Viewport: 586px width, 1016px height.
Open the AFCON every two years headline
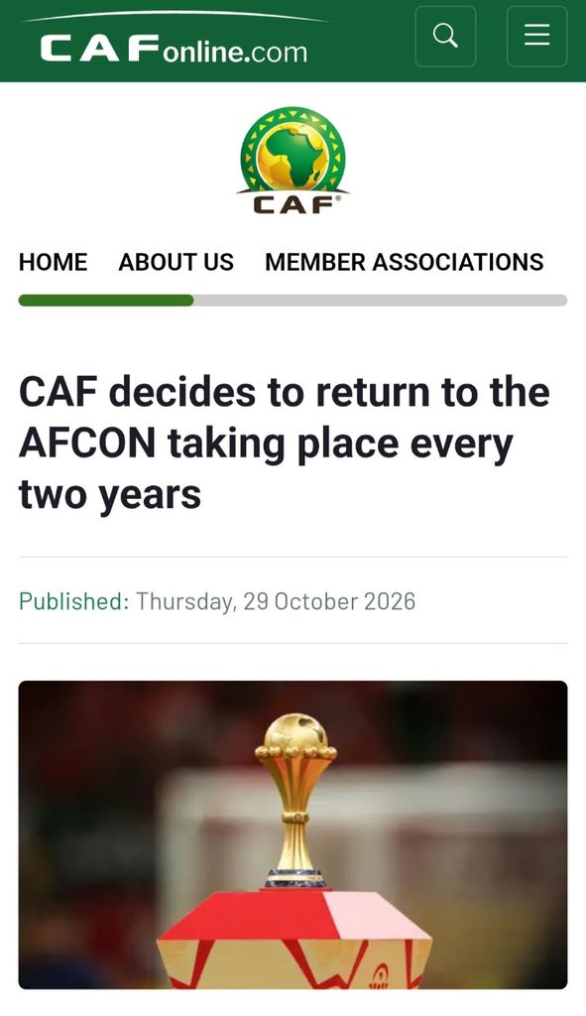coord(285,444)
